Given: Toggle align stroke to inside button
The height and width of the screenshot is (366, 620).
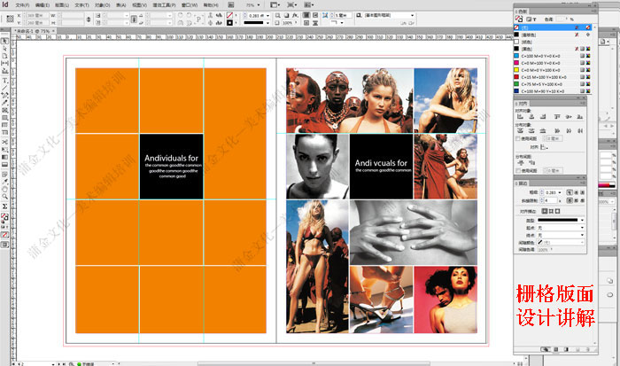Looking at the screenshot, I should (551, 211).
